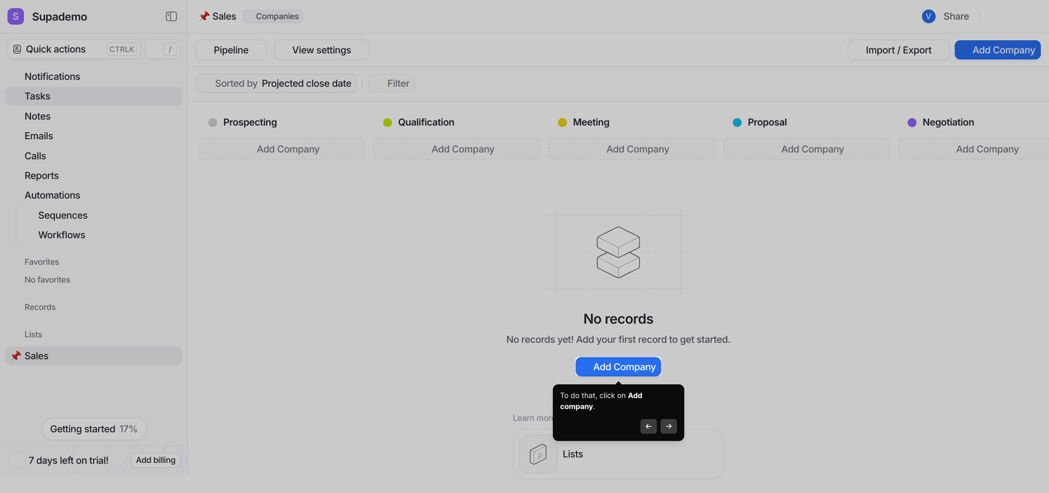This screenshot has width=1049, height=493.
Task: Click the tooltip previous arrow
Action: point(648,426)
